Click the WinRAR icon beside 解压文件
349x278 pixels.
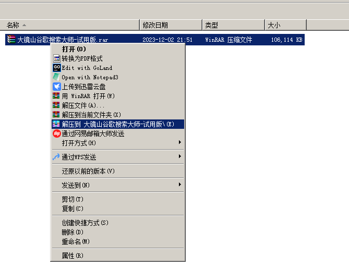point(57,105)
